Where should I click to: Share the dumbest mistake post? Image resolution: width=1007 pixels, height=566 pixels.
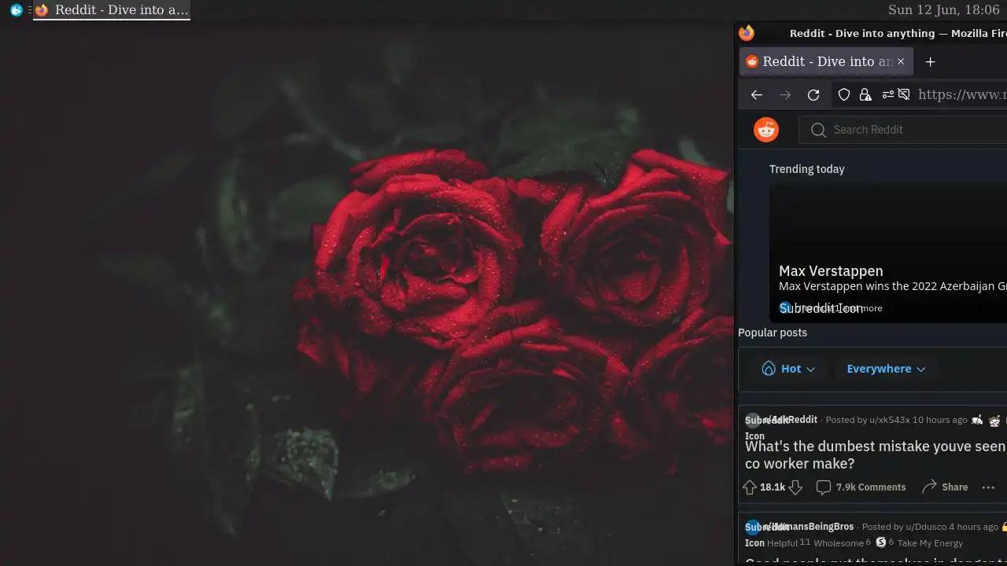point(945,487)
